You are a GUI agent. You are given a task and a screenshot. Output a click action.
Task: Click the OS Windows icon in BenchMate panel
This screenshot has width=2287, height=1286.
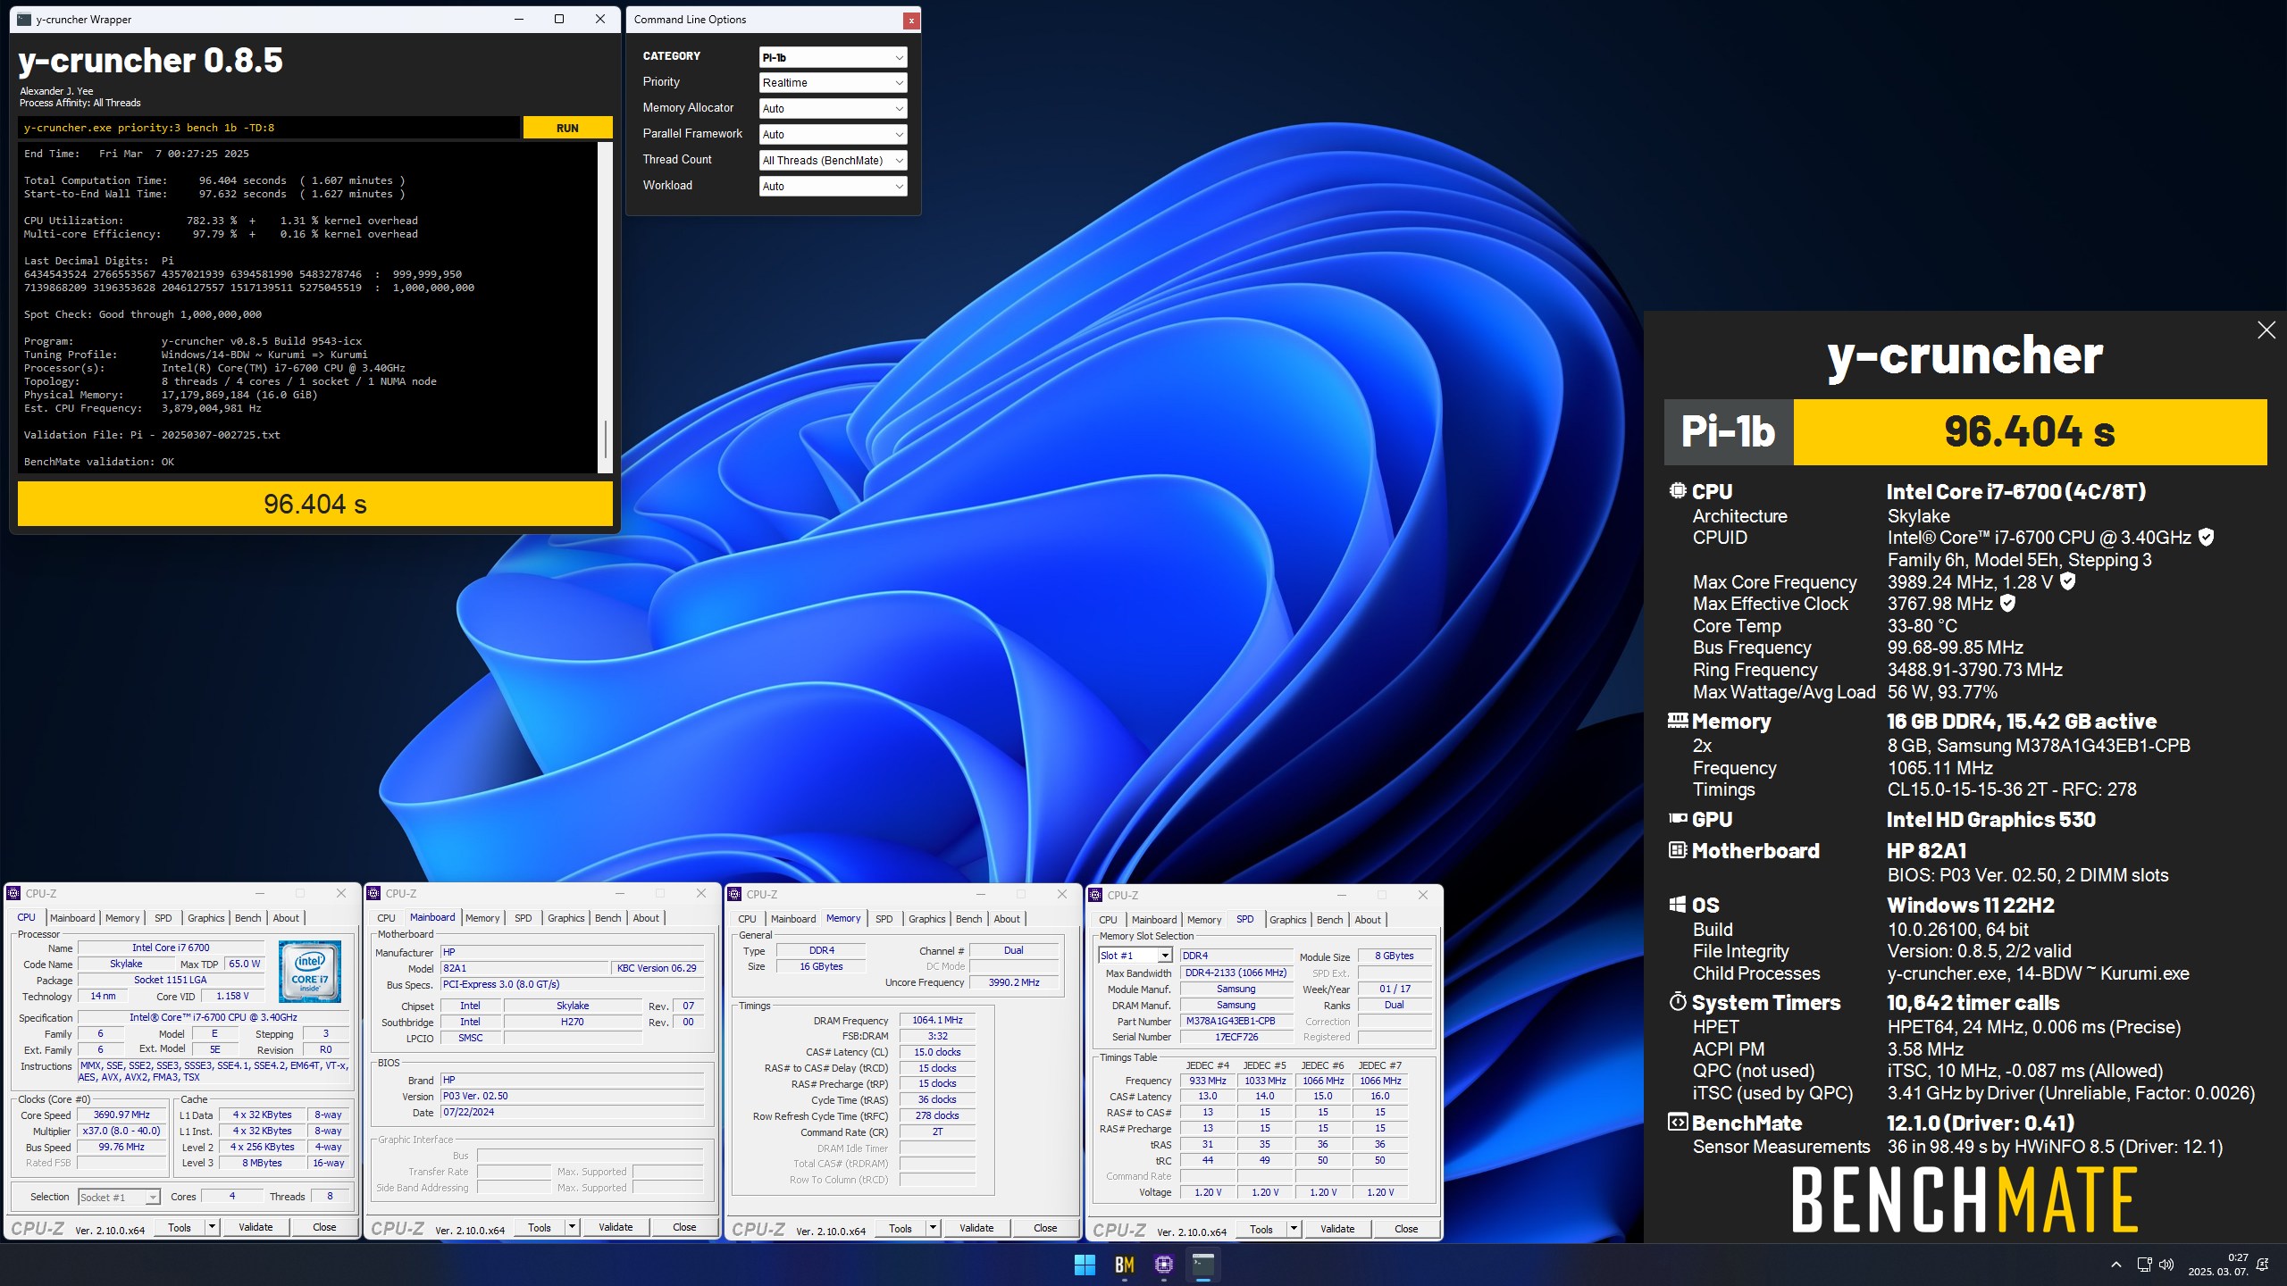[1678, 905]
